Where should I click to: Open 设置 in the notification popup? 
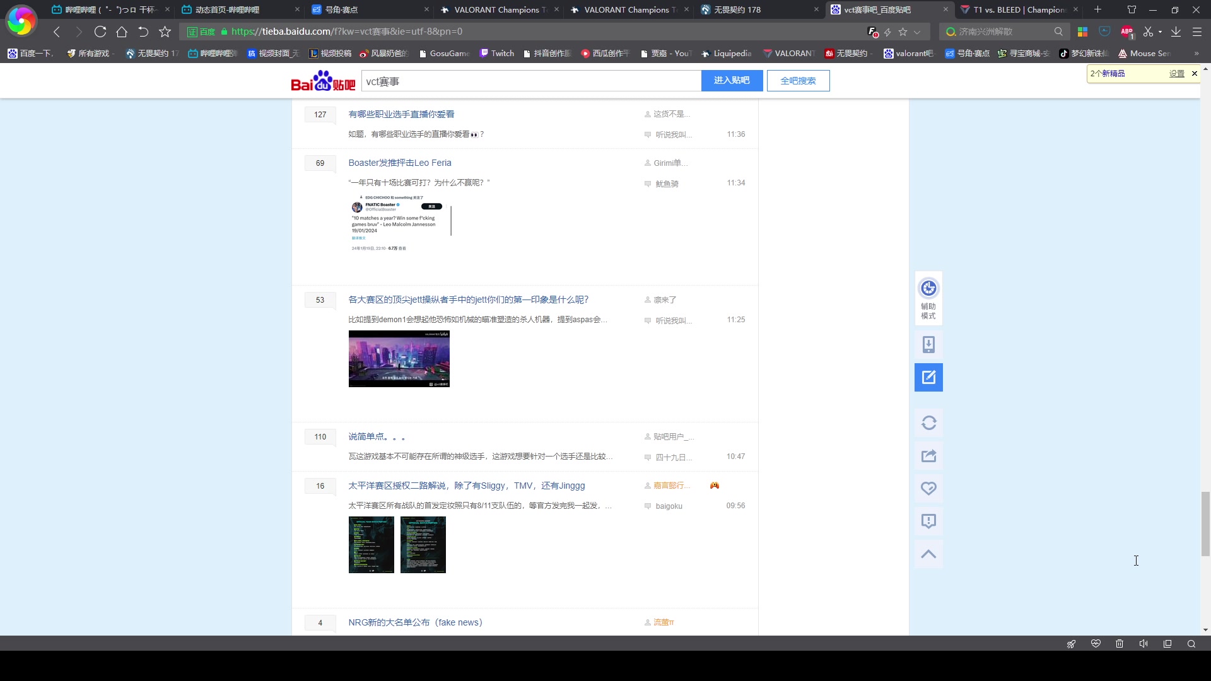click(1176, 74)
